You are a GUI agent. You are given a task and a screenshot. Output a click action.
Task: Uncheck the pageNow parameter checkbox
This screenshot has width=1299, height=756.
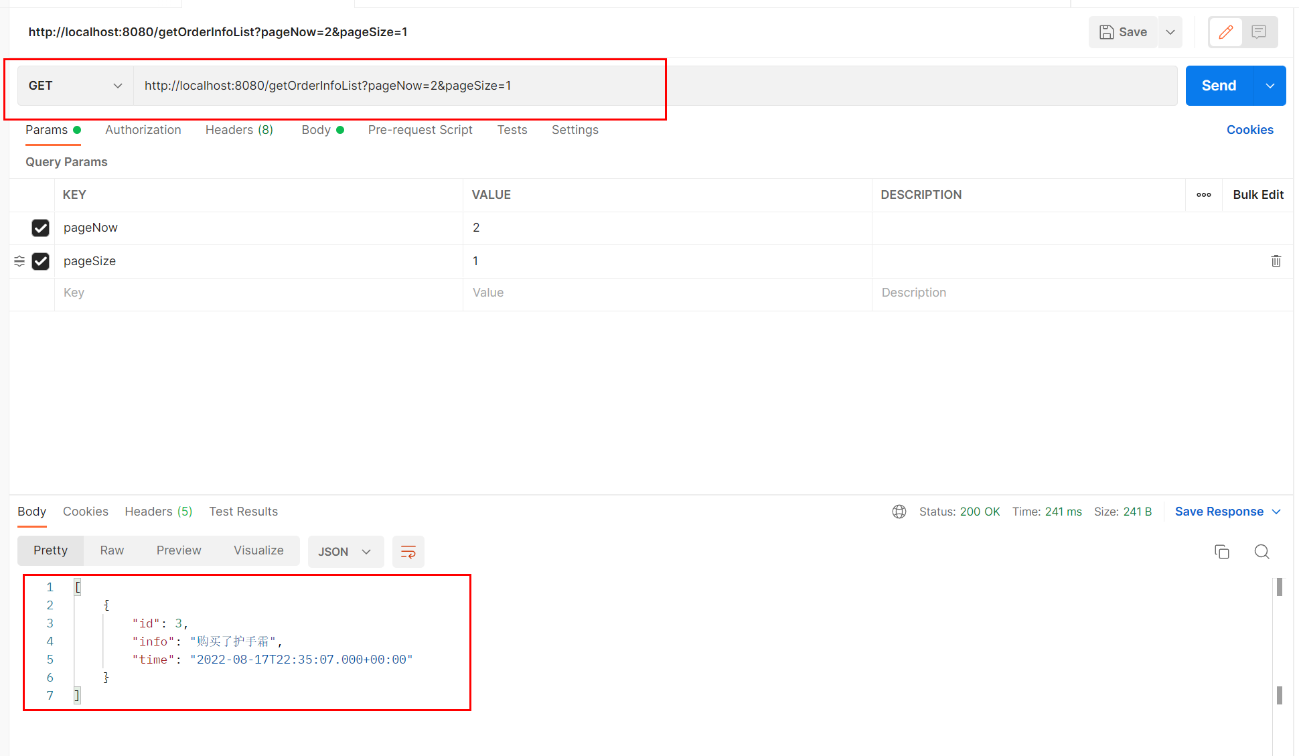coord(40,228)
